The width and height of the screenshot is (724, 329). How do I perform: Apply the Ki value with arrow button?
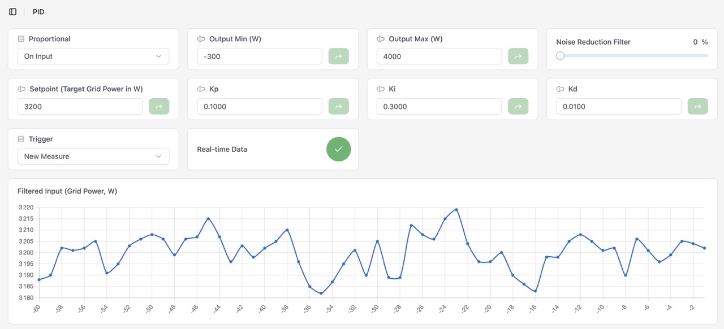pyautogui.click(x=518, y=107)
